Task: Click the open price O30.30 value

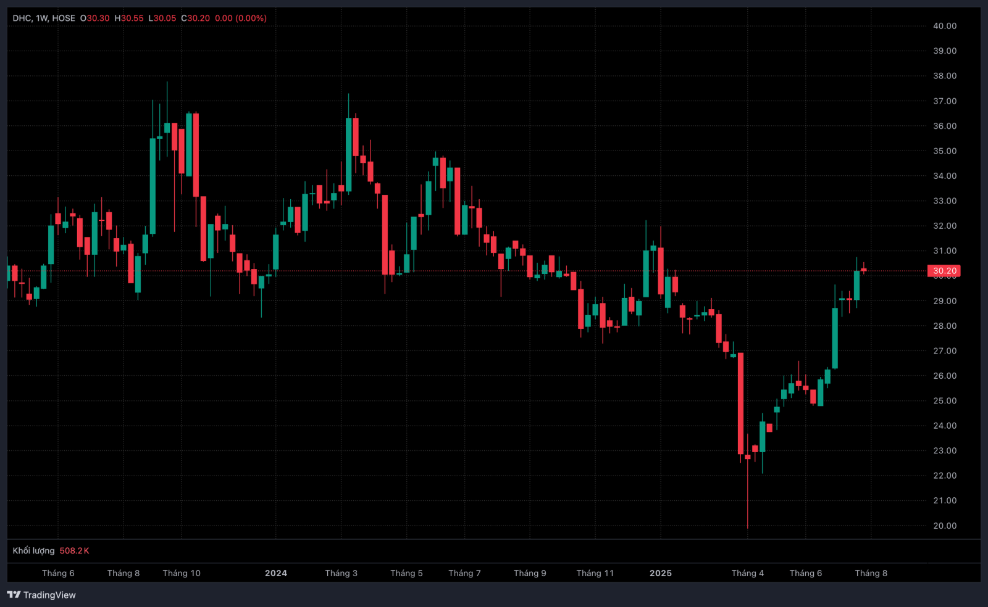Action: point(95,19)
